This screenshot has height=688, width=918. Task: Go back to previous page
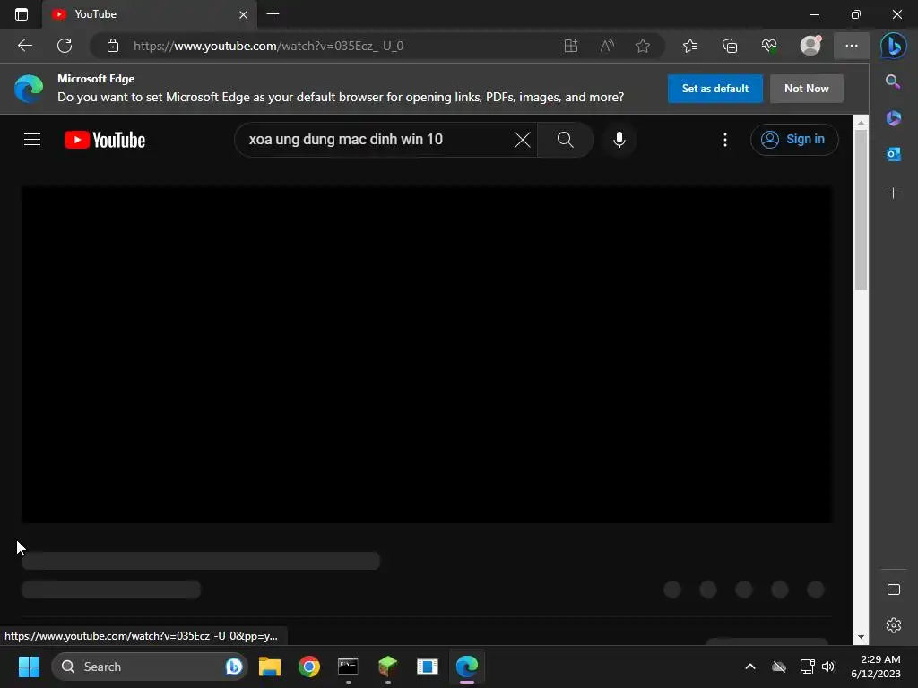[24, 46]
